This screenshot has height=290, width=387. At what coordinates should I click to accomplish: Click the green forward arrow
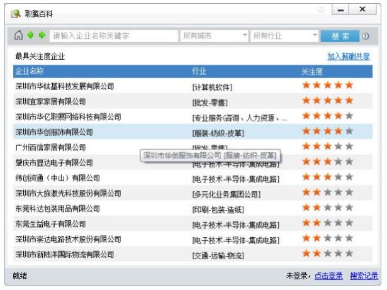coord(42,36)
